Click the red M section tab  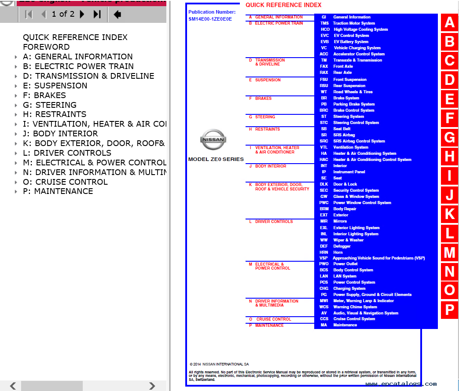[x=450, y=252]
